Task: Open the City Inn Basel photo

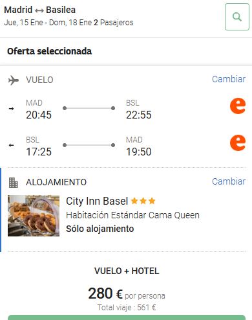Action: coord(34,216)
